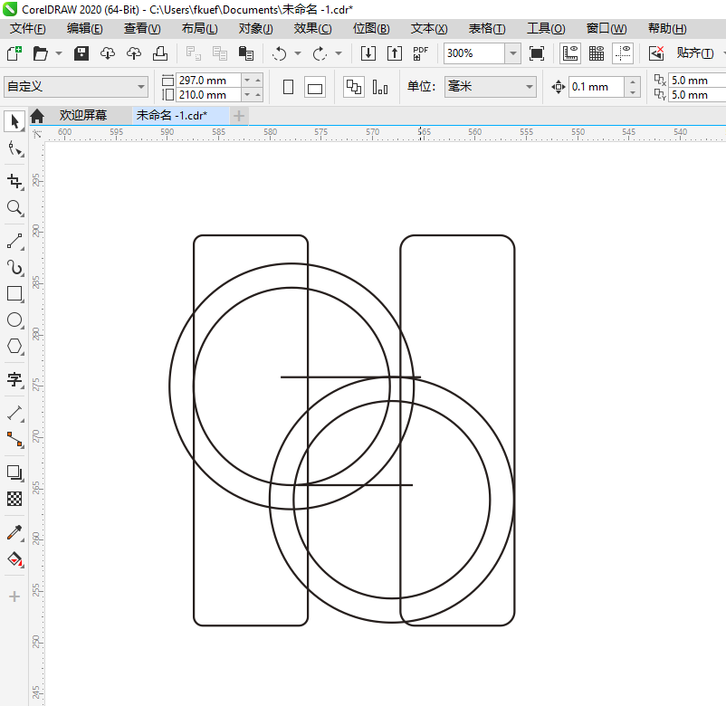Viewport: 726px width, 706px height.
Task: Click the 贴齐(T) snap button
Action: (695, 53)
